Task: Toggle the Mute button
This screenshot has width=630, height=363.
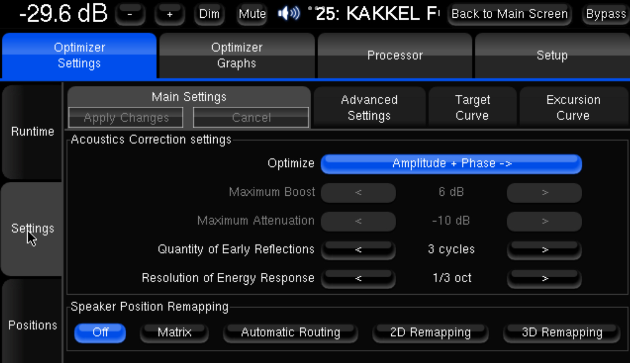Action: tap(252, 14)
